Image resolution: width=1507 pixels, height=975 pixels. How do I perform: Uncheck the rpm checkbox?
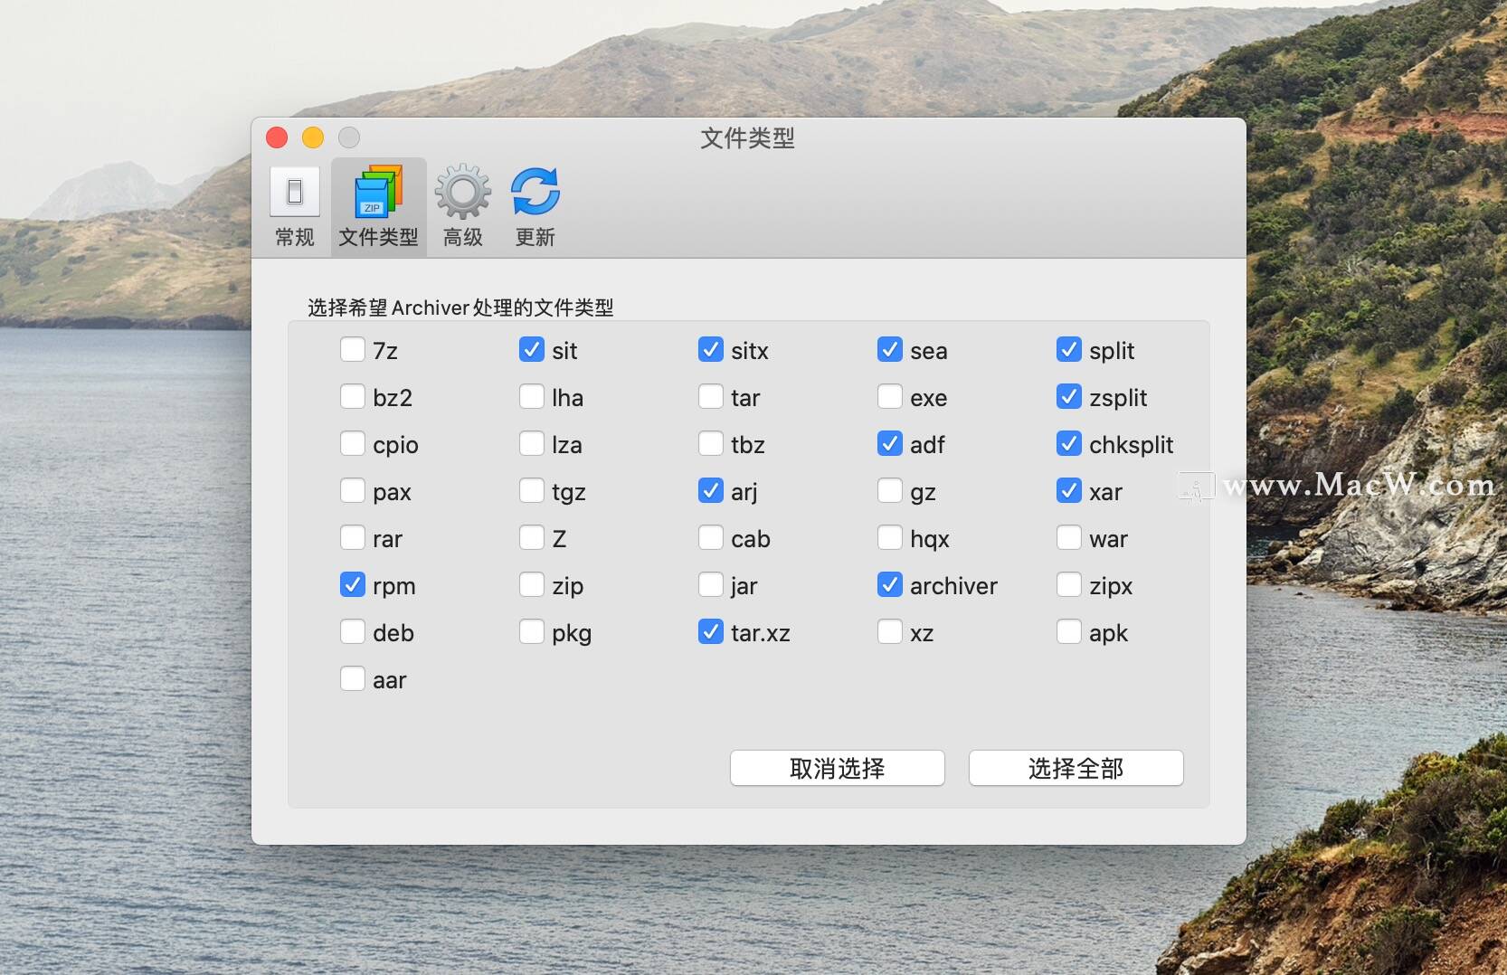click(353, 584)
